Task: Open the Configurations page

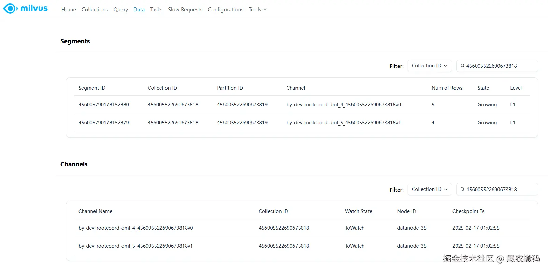Action: 226,10
